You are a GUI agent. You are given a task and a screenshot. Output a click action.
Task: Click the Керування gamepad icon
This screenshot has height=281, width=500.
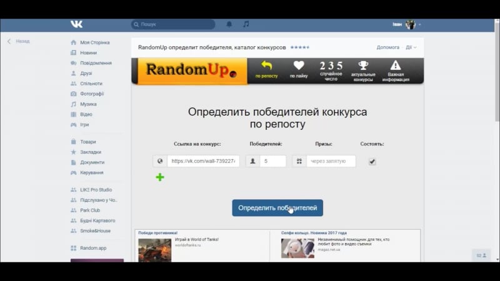pos(73,173)
